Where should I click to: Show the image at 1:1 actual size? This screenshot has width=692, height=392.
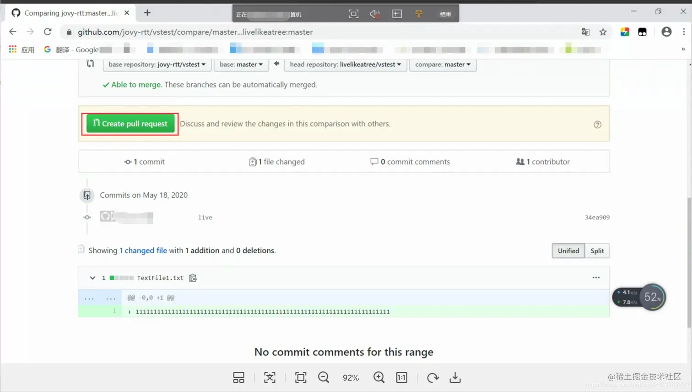402,377
